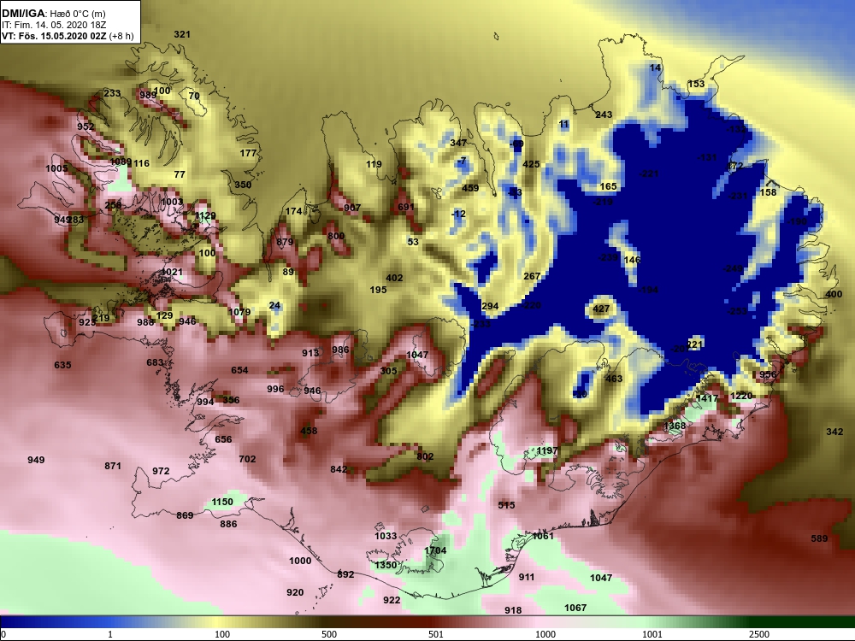This screenshot has height=641, width=855.
Task: Click the map value "702"
Action: click(247, 459)
